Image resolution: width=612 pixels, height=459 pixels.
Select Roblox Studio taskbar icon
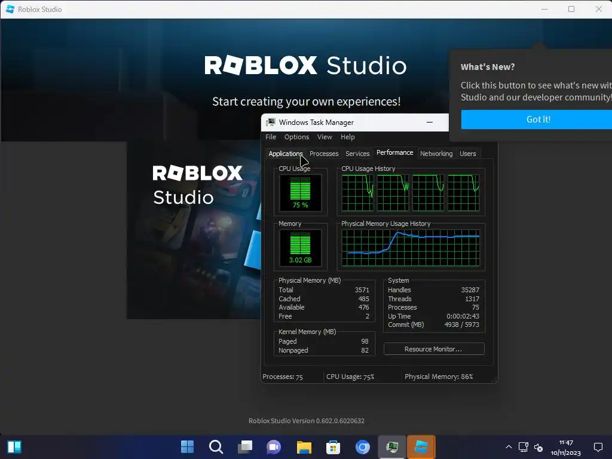[x=421, y=447]
